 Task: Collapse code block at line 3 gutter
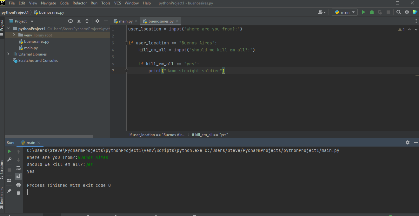click(x=126, y=43)
